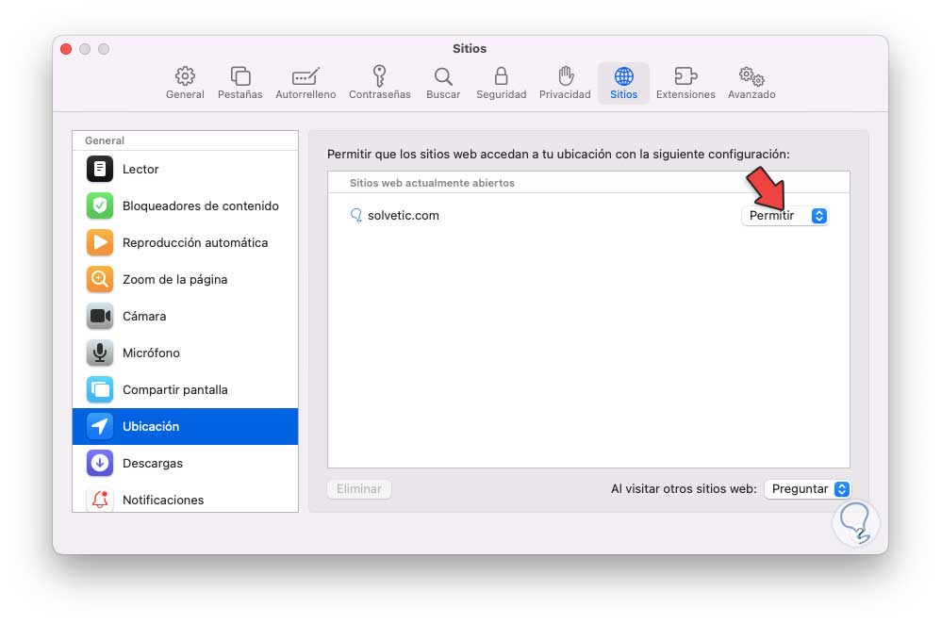Click the Privacidad tab label

click(565, 94)
